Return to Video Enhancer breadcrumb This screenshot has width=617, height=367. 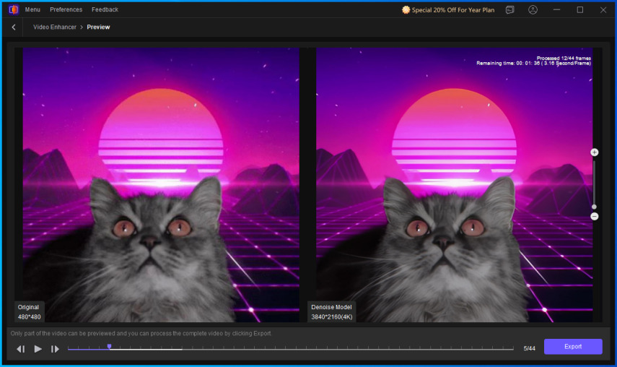click(55, 27)
